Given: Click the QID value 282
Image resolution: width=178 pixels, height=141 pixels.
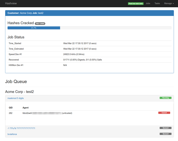Looking at the screenshot, I should (11, 113).
